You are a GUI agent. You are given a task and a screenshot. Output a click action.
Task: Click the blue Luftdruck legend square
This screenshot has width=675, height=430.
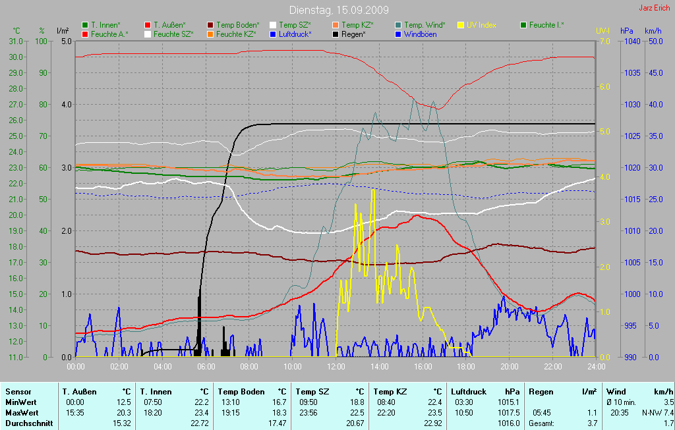pyautogui.click(x=273, y=34)
